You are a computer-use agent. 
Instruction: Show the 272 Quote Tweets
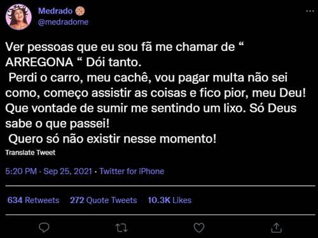(104, 200)
